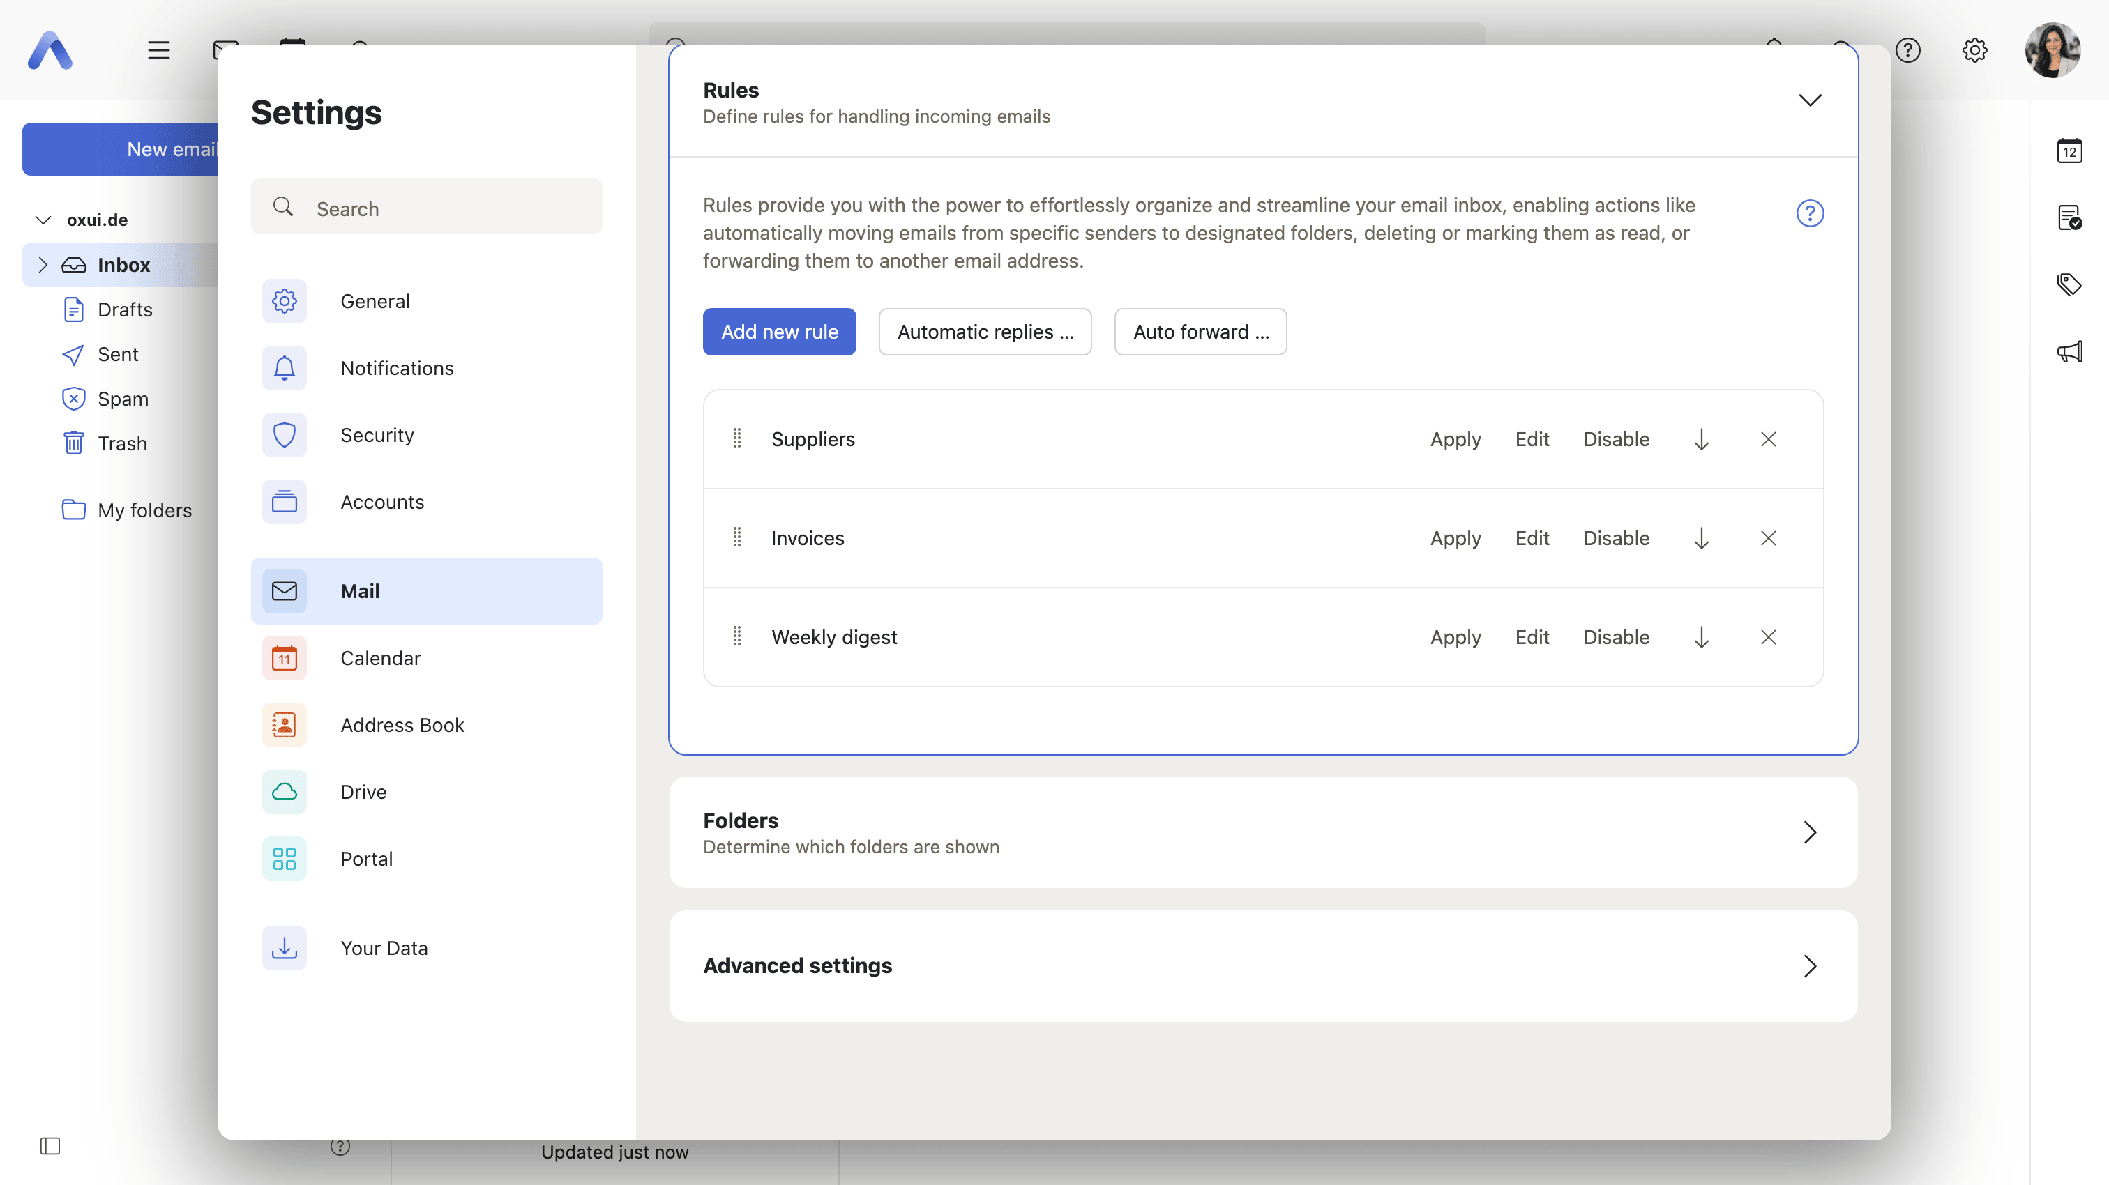Edit the Invoices rule
Viewport: 2109px width, 1185px height.
point(1532,539)
